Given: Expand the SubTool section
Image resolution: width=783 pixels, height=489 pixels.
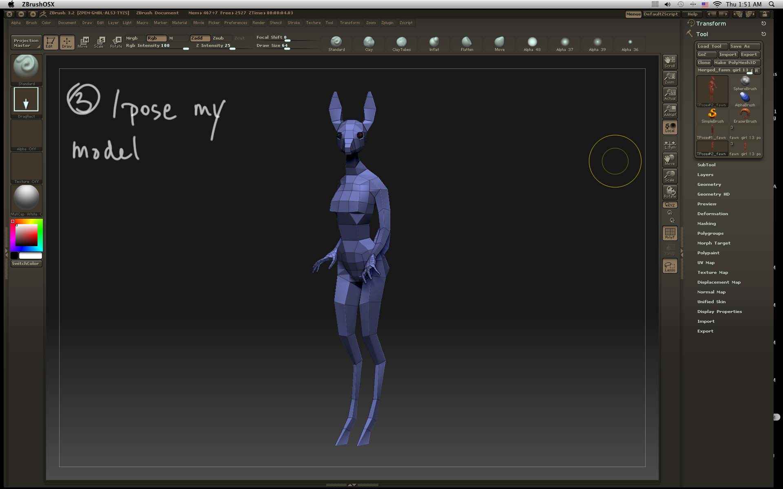Looking at the screenshot, I should 706,165.
